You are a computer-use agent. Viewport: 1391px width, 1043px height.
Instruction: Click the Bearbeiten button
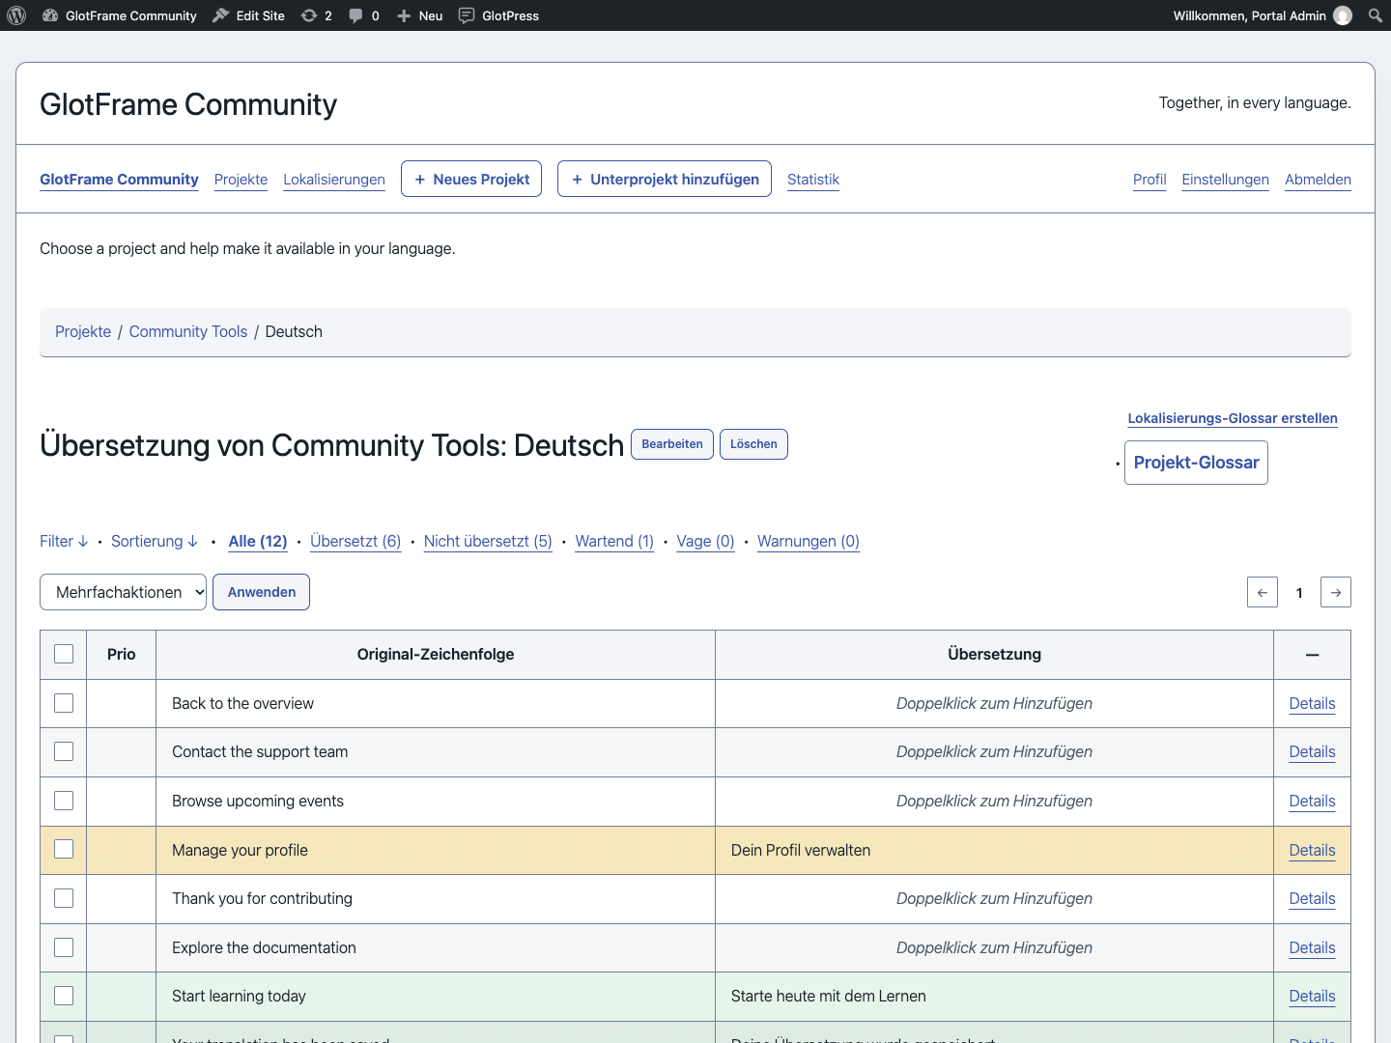coord(672,444)
